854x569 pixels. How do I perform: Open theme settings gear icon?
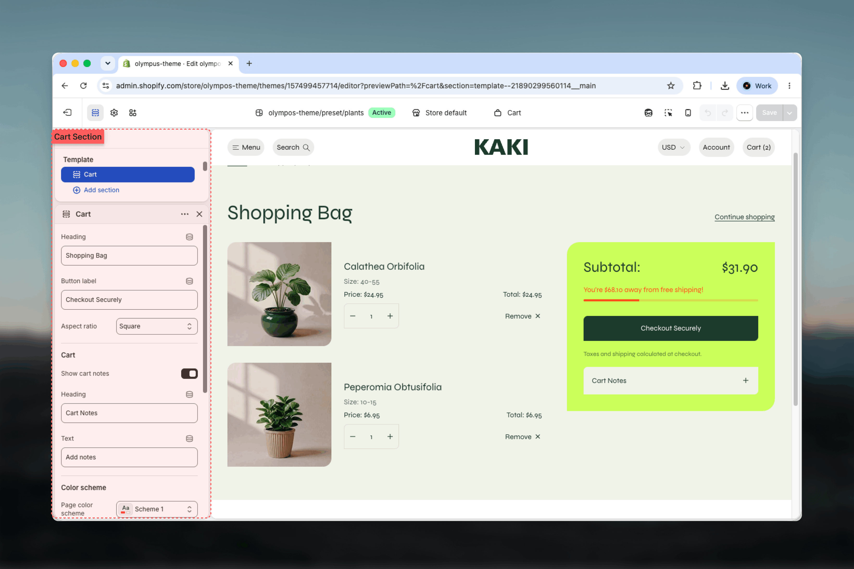(114, 112)
